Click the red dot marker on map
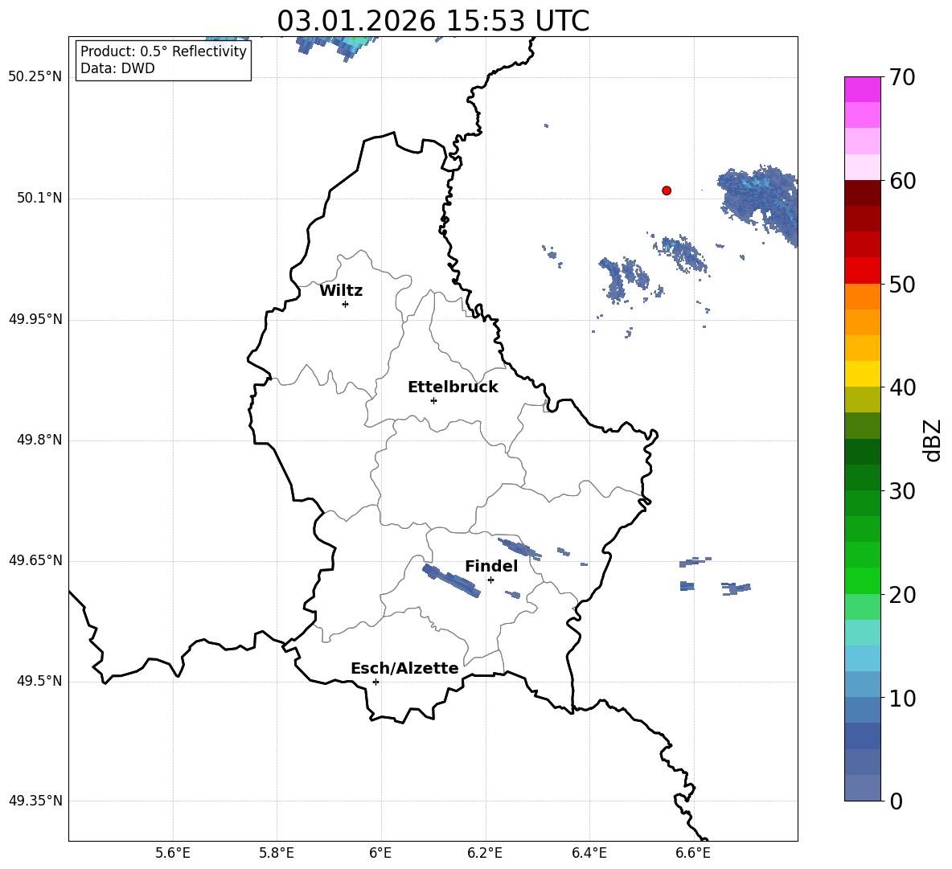Viewport: 952px width, 869px height. 667,191
